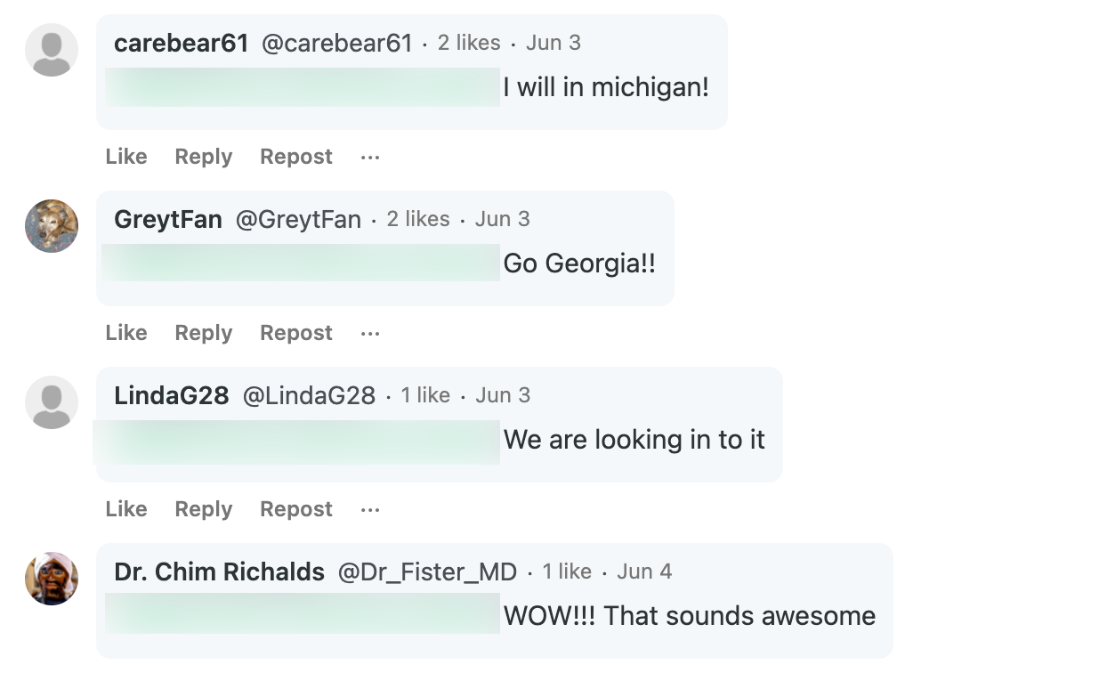The height and width of the screenshot is (673, 1107).
Task: Open the @Dr_Fister_MD handle
Action: tap(429, 572)
